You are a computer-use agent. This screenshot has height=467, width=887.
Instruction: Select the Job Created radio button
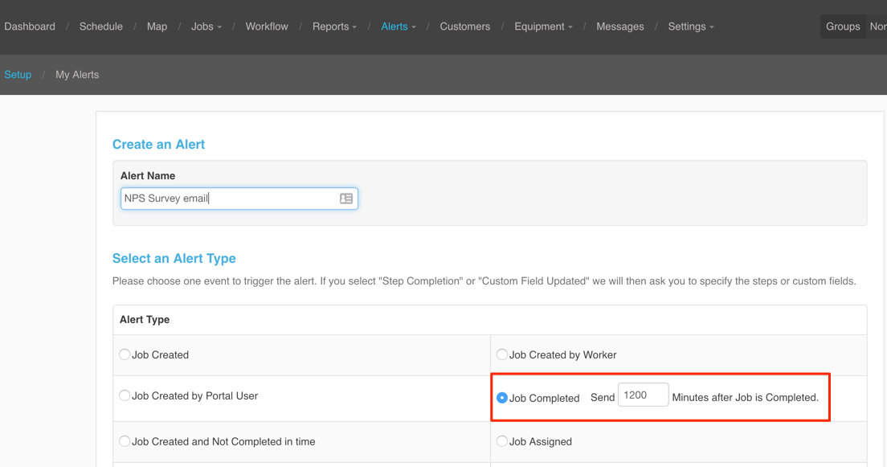coord(125,354)
